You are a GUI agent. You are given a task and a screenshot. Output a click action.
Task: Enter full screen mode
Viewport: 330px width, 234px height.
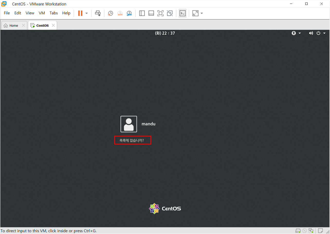tap(160, 13)
